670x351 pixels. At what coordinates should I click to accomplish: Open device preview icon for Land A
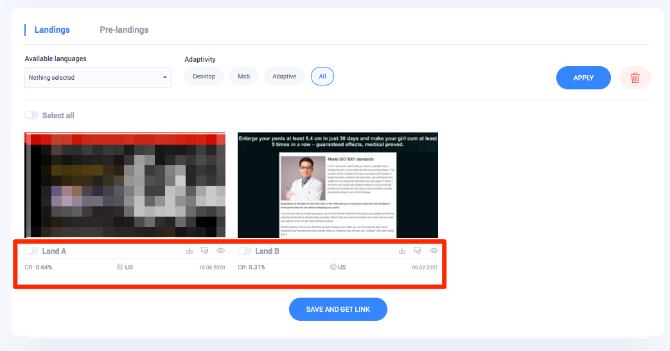click(204, 251)
